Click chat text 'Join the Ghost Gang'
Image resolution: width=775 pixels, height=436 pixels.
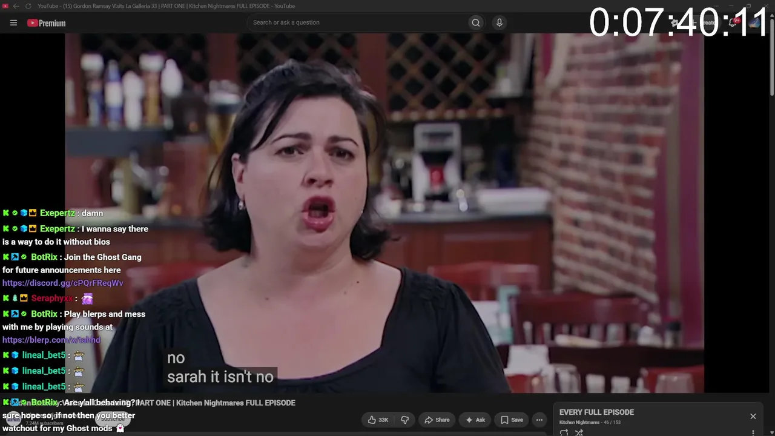103,257
